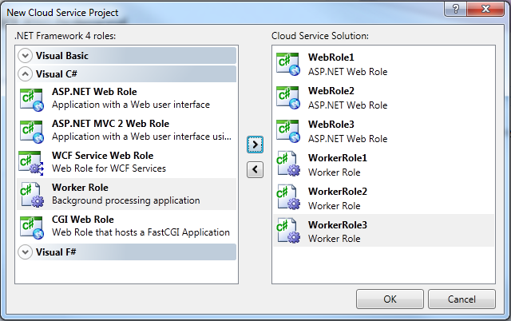Cancel the new cloud service dialog
The image size is (511, 321).
coord(461,299)
